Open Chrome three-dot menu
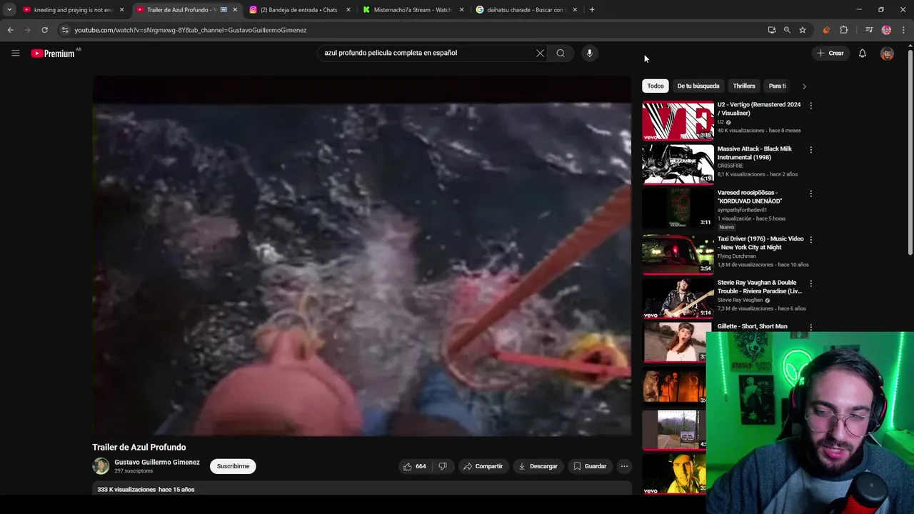 [x=904, y=30]
